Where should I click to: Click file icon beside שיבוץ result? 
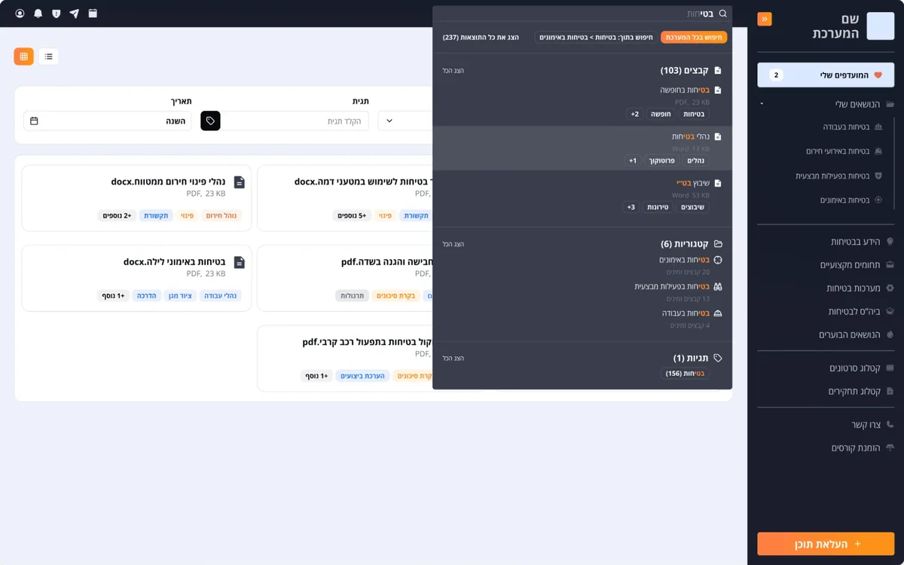point(718,184)
